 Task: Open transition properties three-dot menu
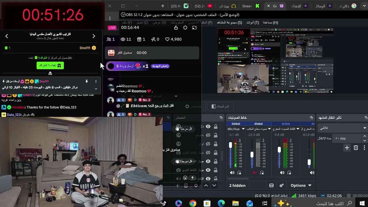[364, 147]
